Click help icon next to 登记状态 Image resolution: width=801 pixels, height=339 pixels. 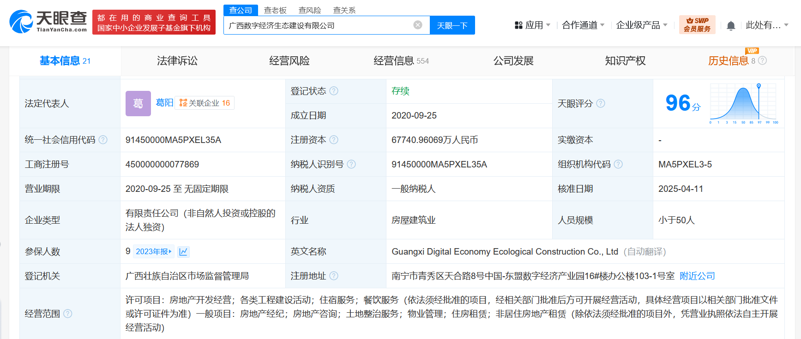(334, 91)
